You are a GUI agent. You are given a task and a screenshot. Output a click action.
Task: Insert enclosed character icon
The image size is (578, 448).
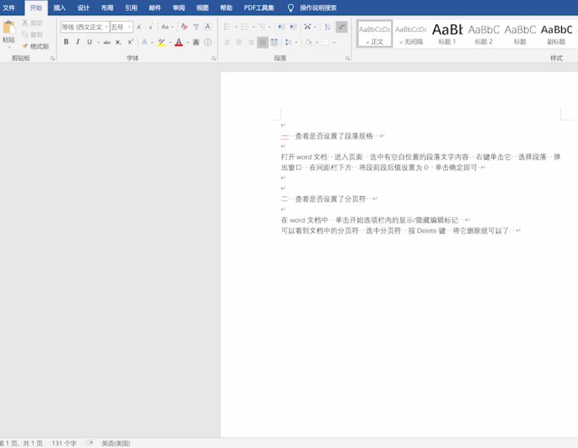208,42
